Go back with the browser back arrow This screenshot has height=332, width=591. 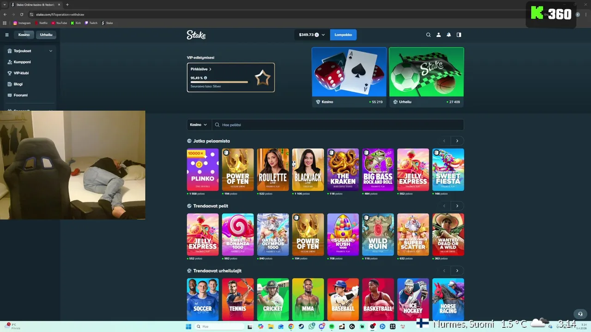(5, 14)
